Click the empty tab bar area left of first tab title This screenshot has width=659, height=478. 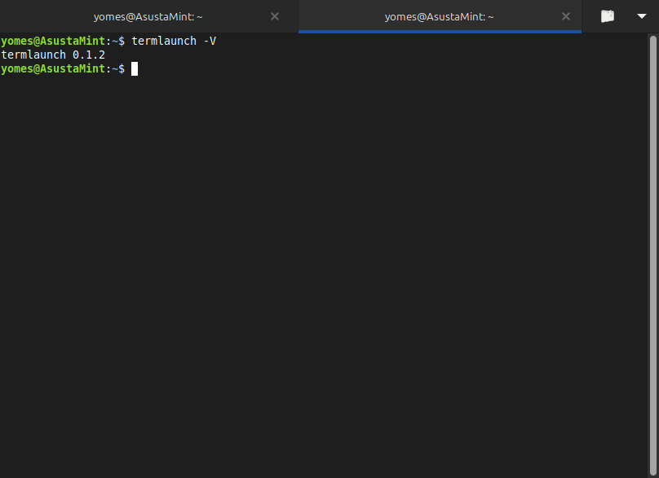46,16
